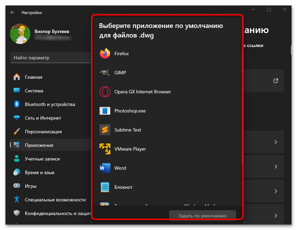This screenshot has height=230, width=297.
Task: Click the accessibility icon for Специальные возможности
Action: (x=17, y=199)
